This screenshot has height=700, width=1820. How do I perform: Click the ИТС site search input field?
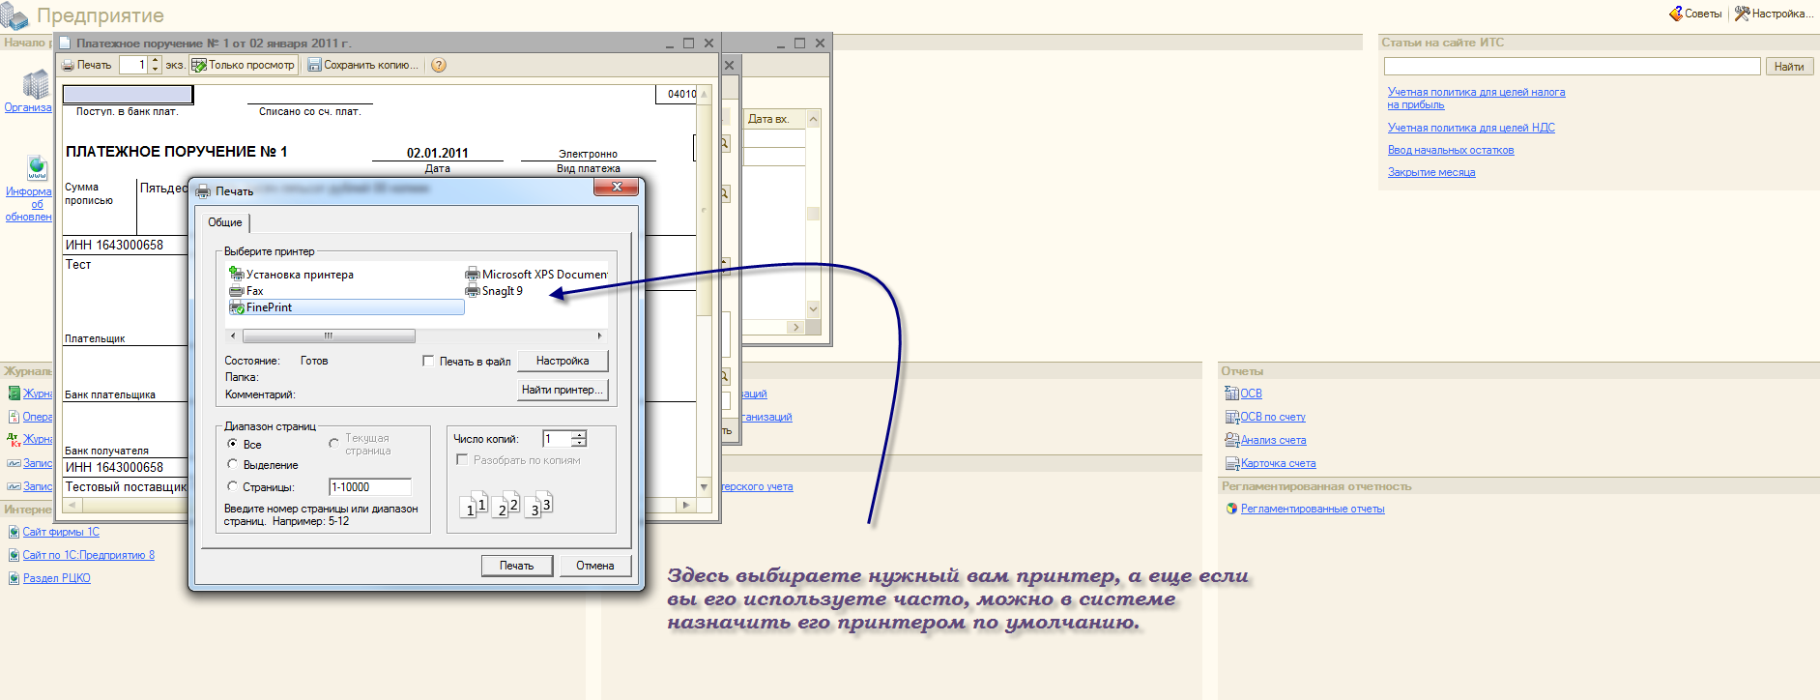pyautogui.click(x=1572, y=67)
